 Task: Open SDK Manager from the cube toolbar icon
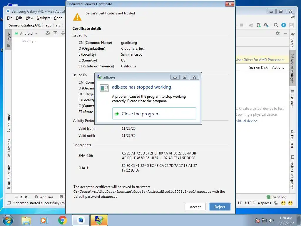pos(266,25)
